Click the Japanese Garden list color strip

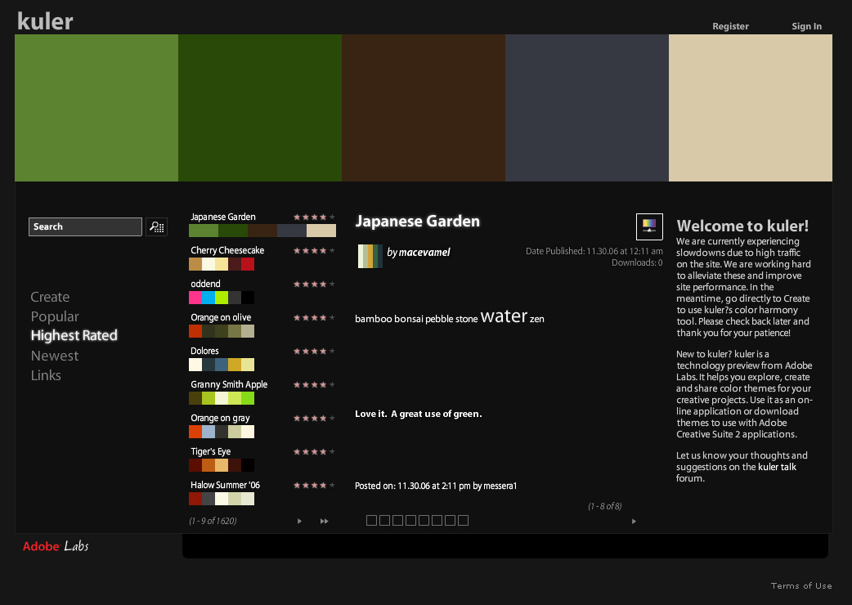(x=262, y=231)
